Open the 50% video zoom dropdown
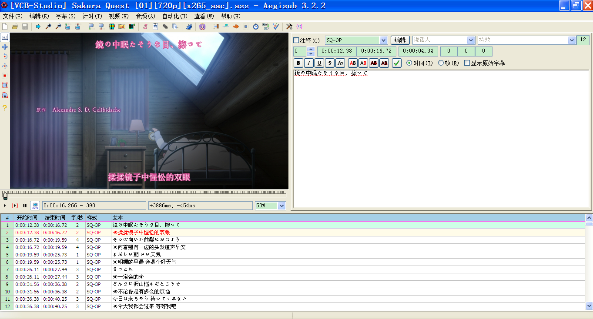Image resolution: width=593 pixels, height=319 pixels. [281, 206]
